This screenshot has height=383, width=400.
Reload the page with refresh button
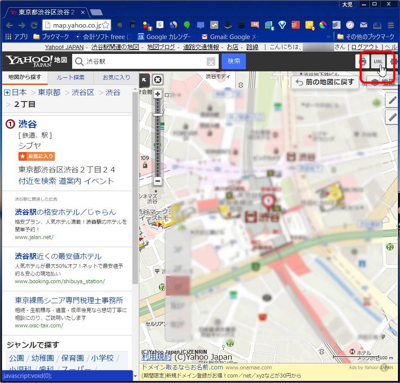pos(34,25)
